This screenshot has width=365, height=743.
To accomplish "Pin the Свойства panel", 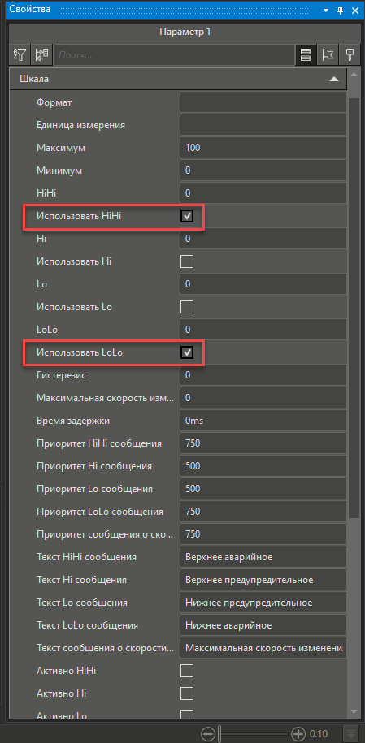I will 340,10.
